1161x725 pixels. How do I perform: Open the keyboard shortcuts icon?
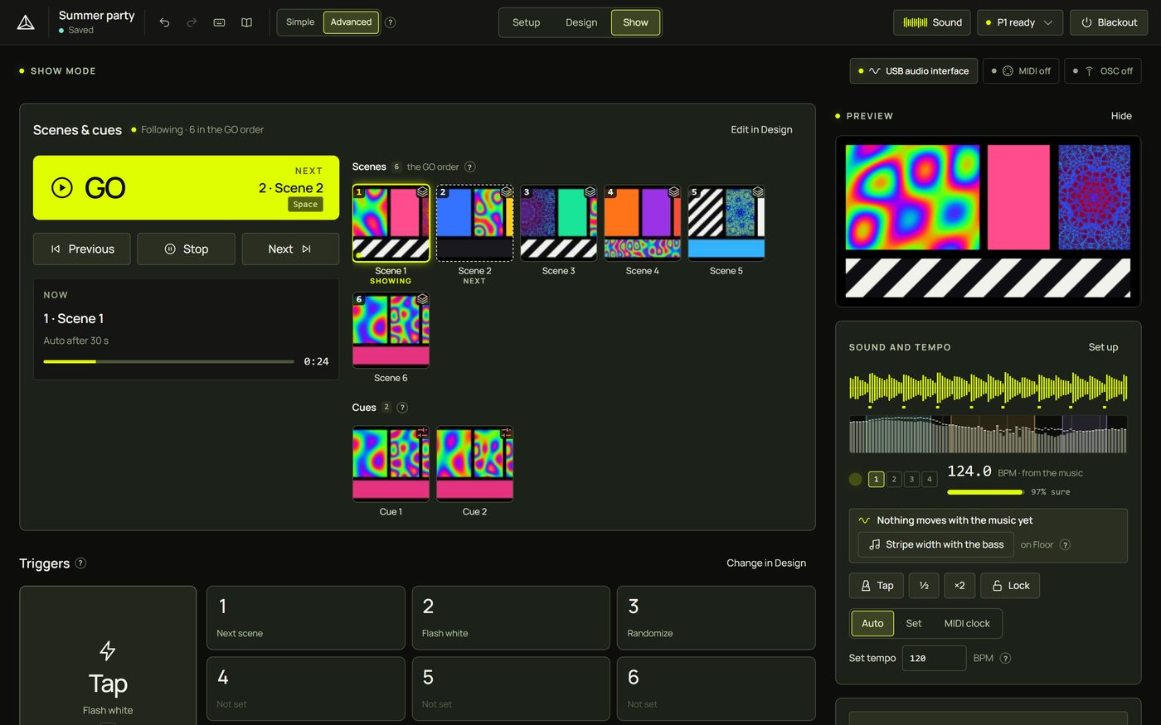coord(219,22)
